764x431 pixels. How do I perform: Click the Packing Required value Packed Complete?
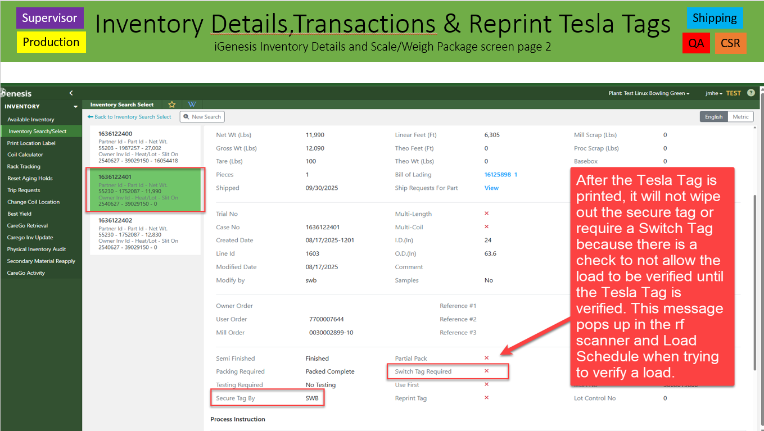[330, 371]
